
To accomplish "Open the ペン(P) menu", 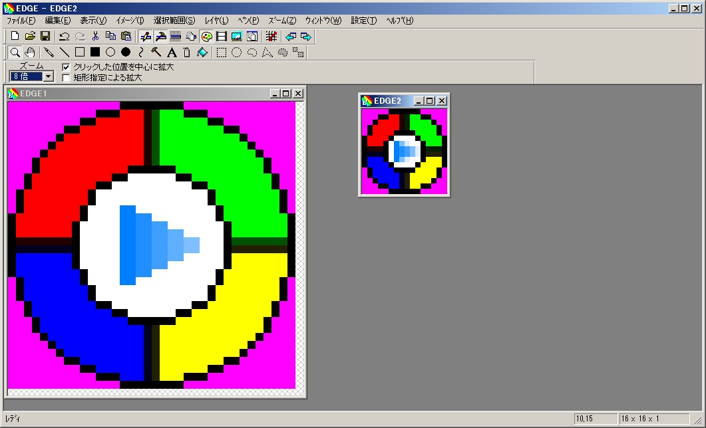I will click(249, 21).
